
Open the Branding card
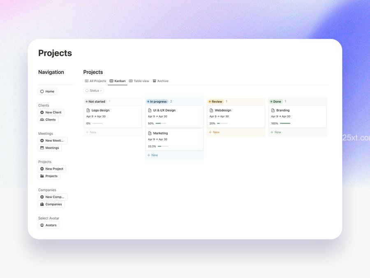coord(298,117)
